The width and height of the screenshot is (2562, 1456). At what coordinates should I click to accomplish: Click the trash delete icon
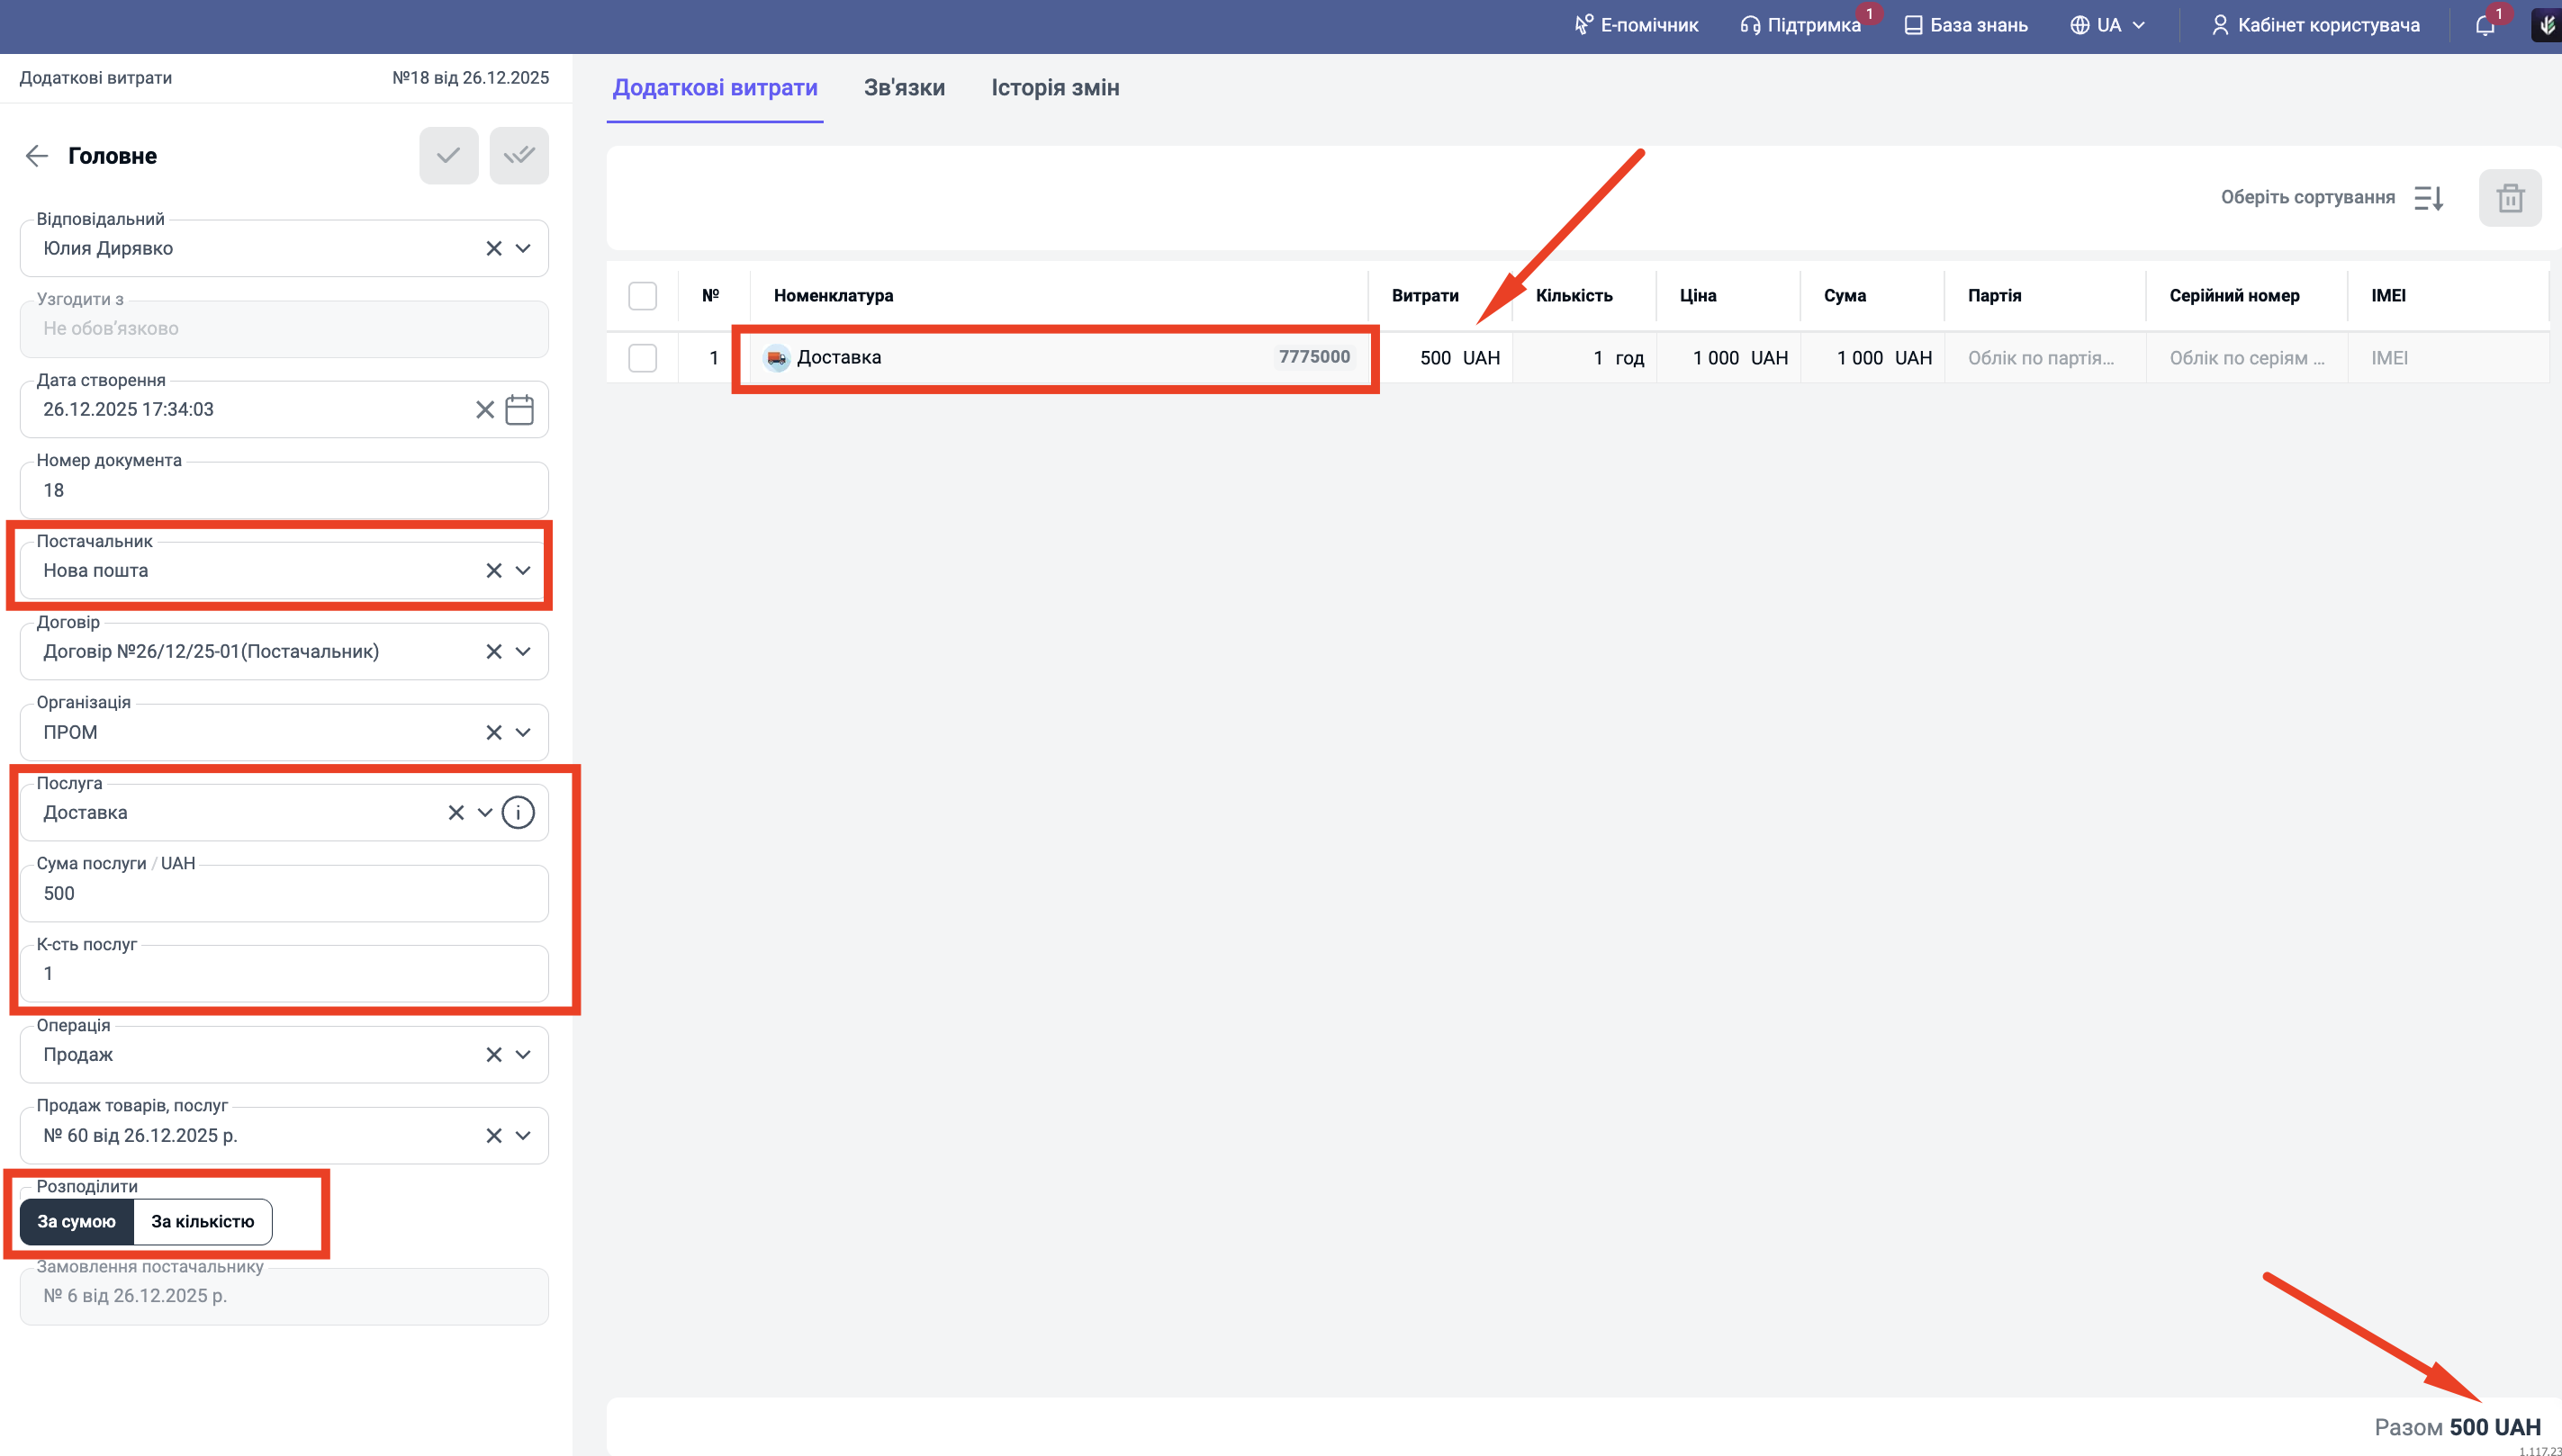pyautogui.click(x=2509, y=198)
